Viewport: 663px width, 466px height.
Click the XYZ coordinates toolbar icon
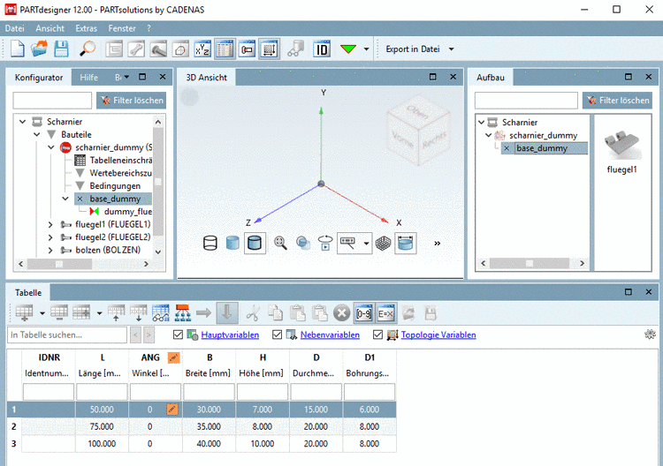point(202,49)
